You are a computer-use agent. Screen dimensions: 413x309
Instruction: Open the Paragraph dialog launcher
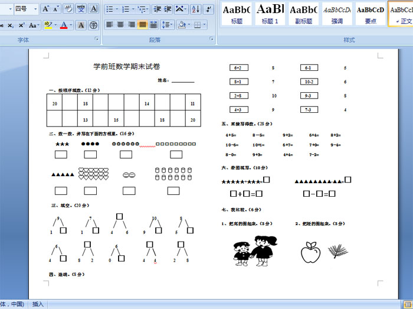pos(211,39)
